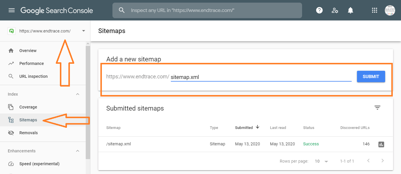Image resolution: width=401 pixels, height=174 pixels.
Task: Collapse the Index section
Action: point(78,94)
